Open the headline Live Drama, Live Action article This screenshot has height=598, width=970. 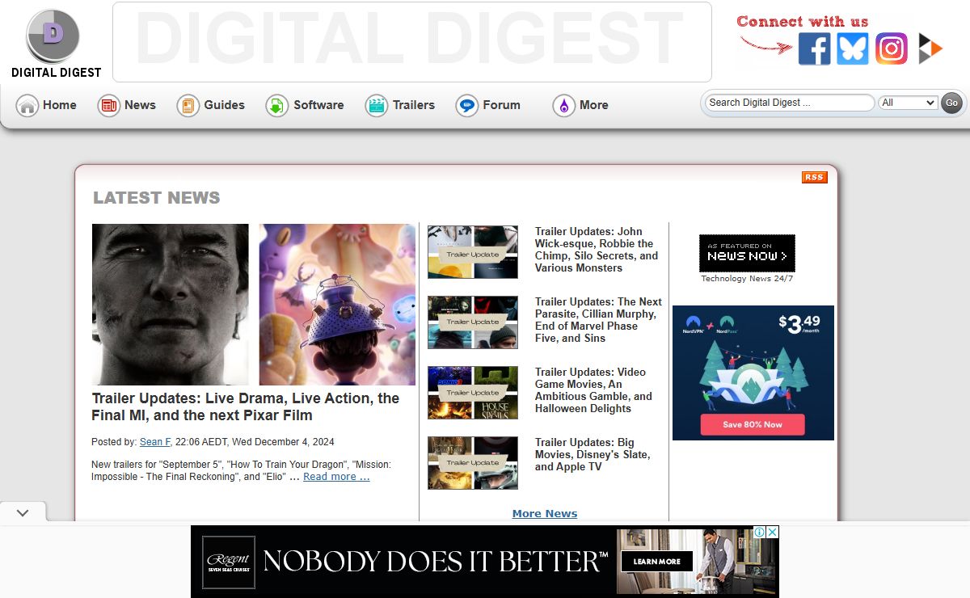[x=246, y=406]
